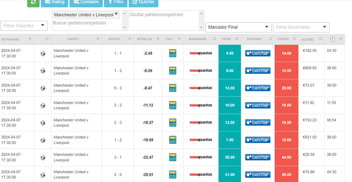Open the calculator for the 3 - 1 bet

[x=173, y=157]
